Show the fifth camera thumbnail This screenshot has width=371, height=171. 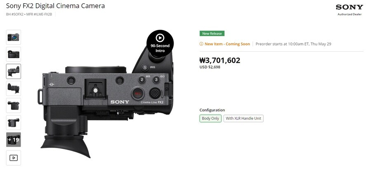click(14, 105)
